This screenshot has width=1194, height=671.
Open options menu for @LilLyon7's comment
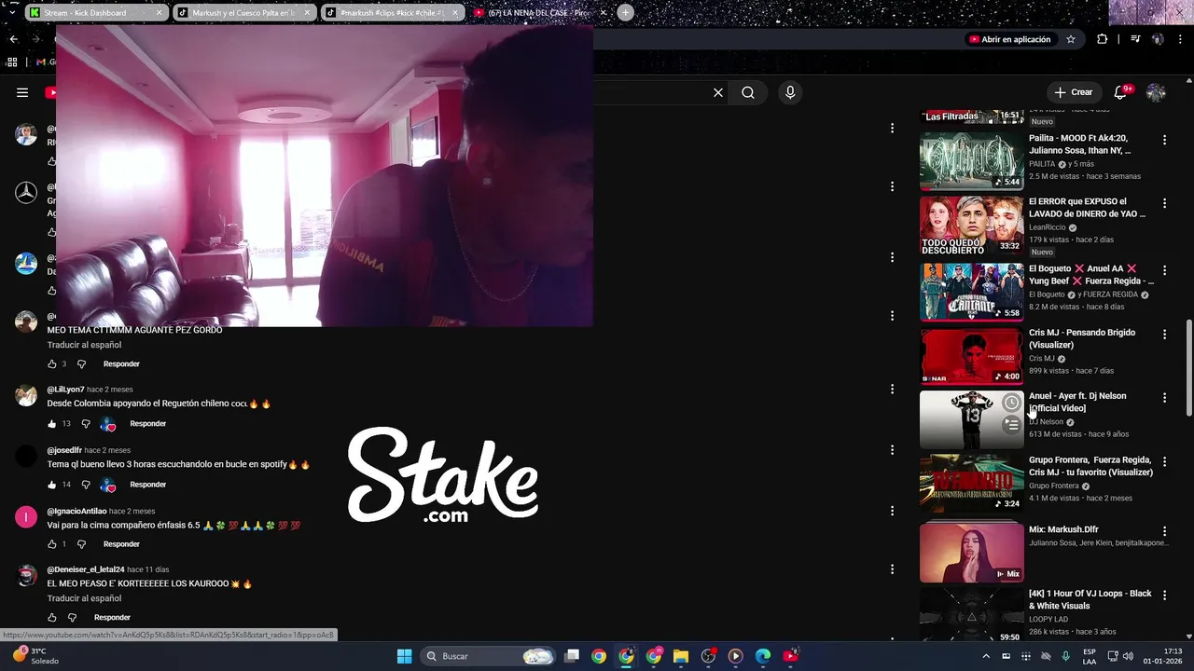pyautogui.click(x=892, y=389)
